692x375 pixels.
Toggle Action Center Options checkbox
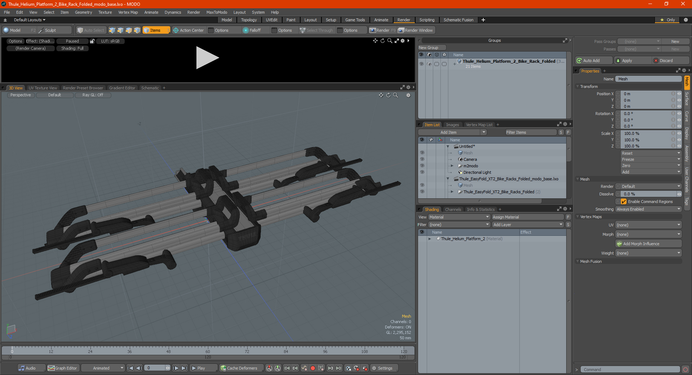click(x=211, y=30)
